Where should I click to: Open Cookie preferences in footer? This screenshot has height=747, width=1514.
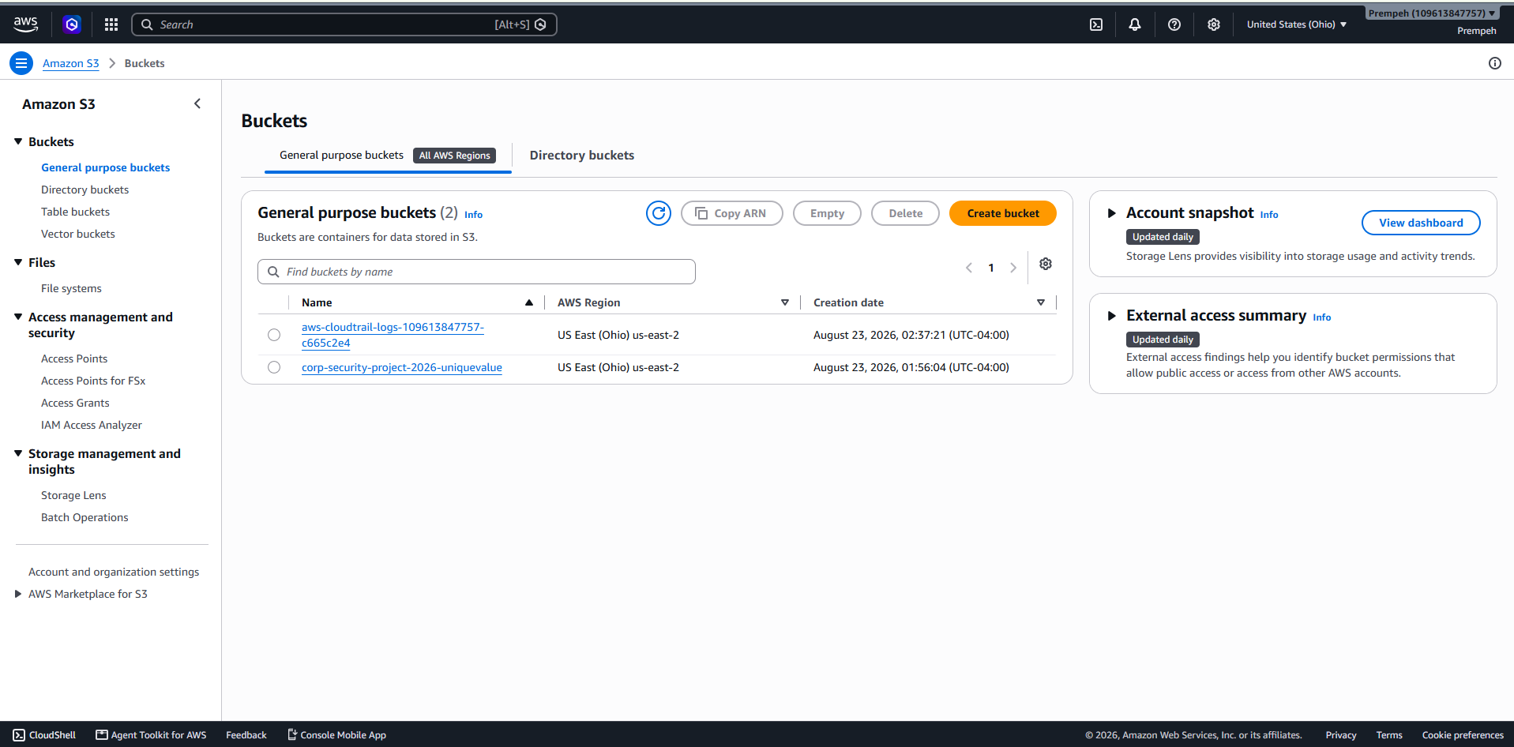pos(1463,735)
